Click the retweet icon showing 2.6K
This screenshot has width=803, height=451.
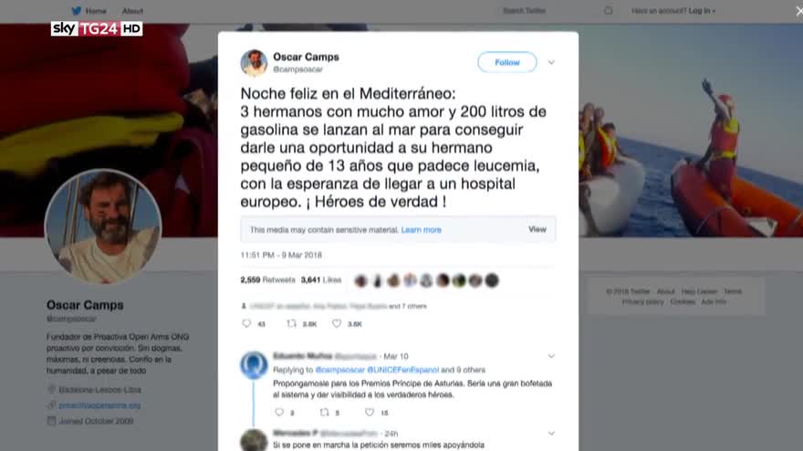tap(291, 323)
